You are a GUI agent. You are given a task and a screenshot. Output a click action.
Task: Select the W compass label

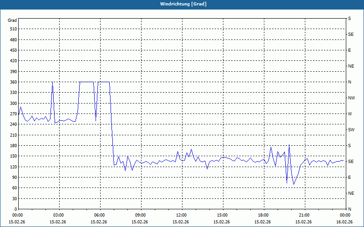click(x=350, y=114)
